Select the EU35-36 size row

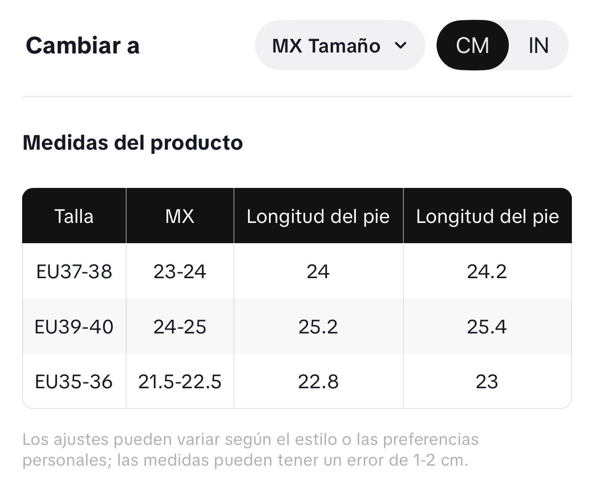click(x=297, y=381)
